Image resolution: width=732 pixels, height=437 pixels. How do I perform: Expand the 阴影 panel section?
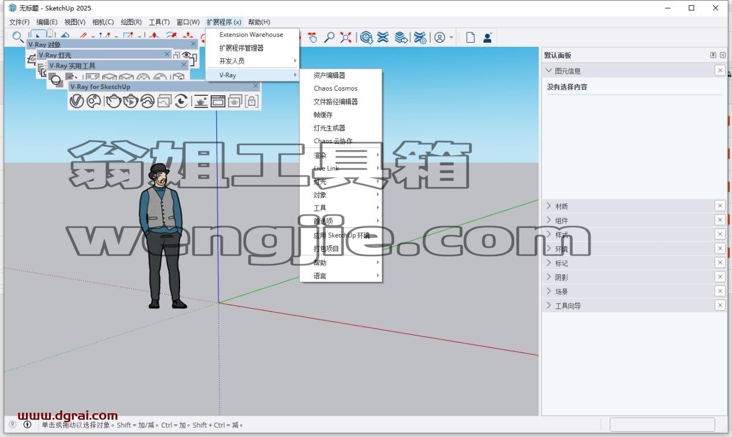[x=549, y=277]
